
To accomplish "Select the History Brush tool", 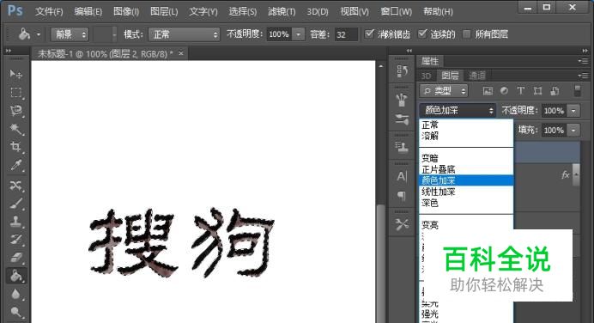I will pos(15,240).
